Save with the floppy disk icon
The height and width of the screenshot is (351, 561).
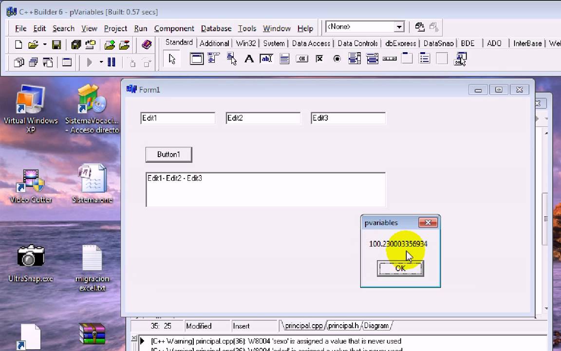click(x=56, y=45)
